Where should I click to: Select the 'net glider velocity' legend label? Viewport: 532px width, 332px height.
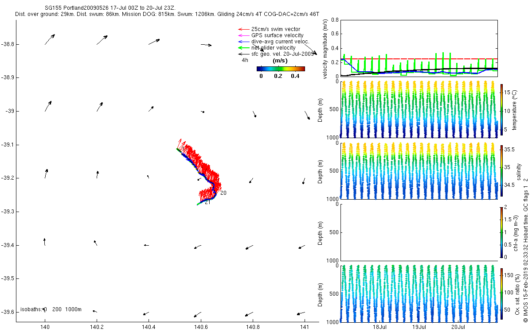[274, 47]
